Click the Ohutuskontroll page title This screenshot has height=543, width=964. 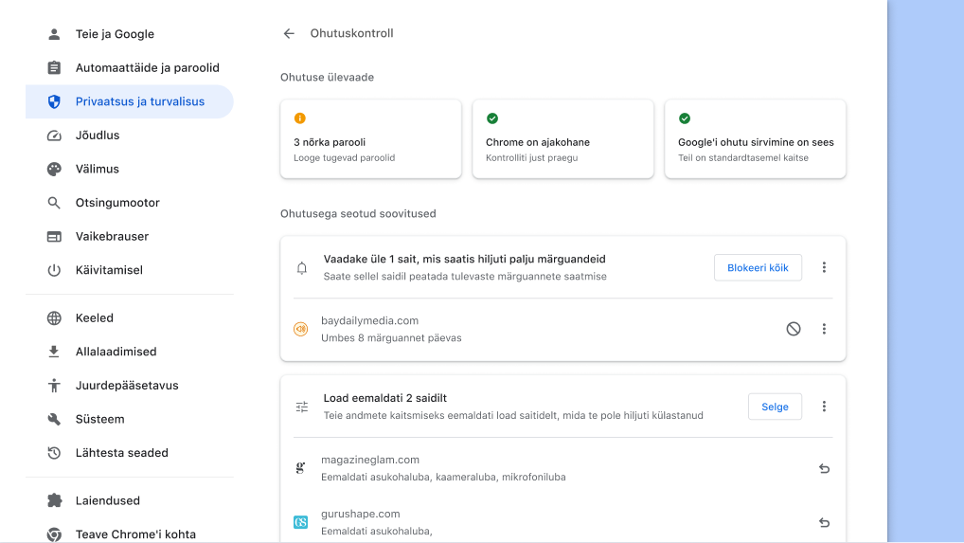[351, 33]
